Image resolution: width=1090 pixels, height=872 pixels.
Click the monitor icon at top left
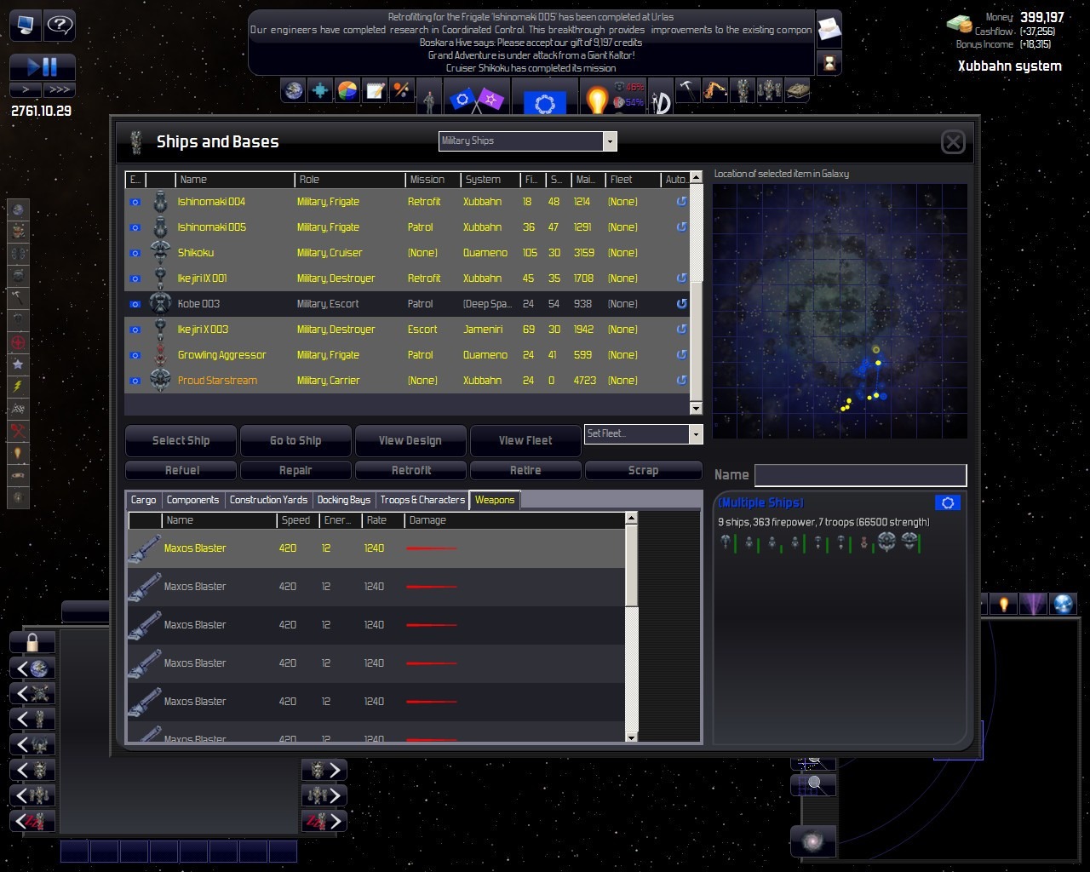point(26,25)
